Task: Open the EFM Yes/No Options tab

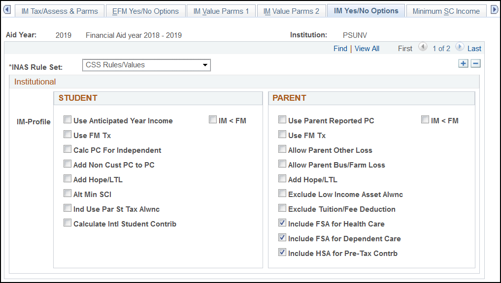Action: tap(145, 11)
